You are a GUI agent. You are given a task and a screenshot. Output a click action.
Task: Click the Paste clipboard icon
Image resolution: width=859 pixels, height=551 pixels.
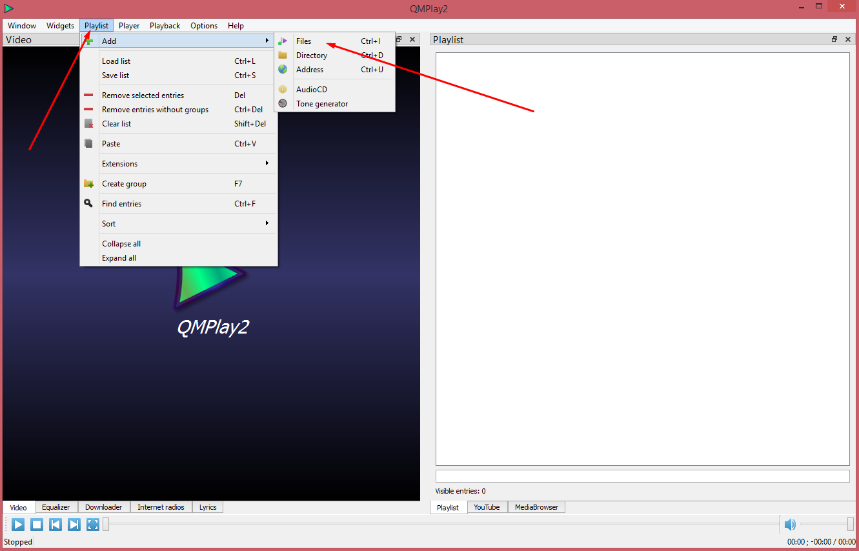point(89,144)
